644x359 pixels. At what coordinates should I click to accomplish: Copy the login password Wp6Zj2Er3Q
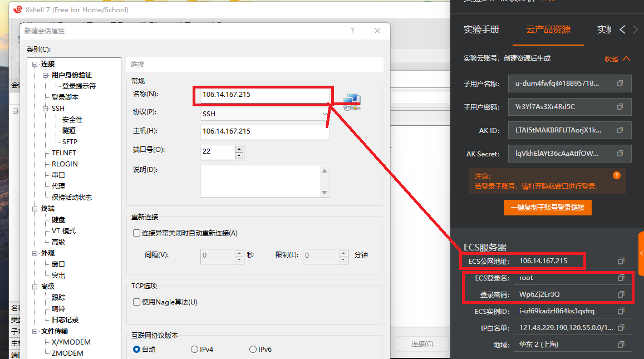(621, 294)
